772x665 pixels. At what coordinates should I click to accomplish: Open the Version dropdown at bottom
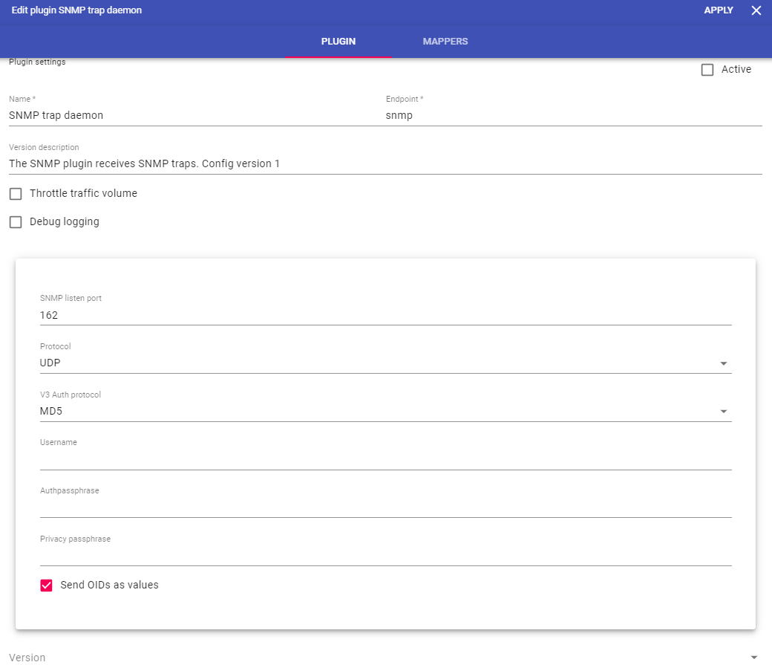[x=754, y=658]
